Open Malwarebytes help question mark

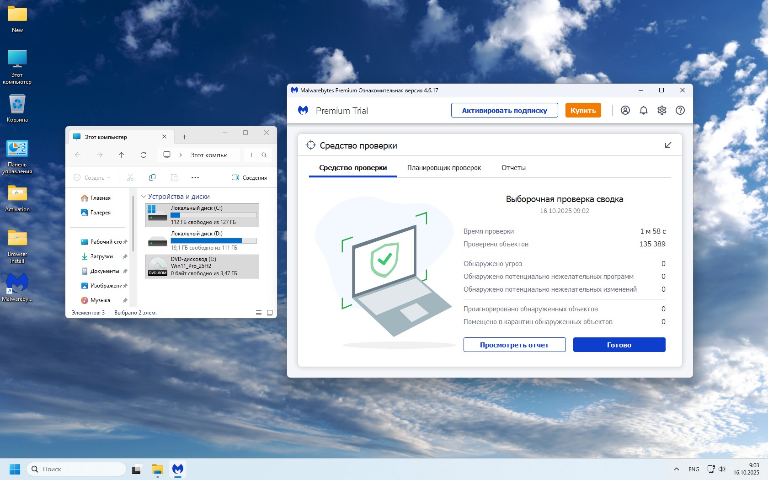pyautogui.click(x=680, y=110)
